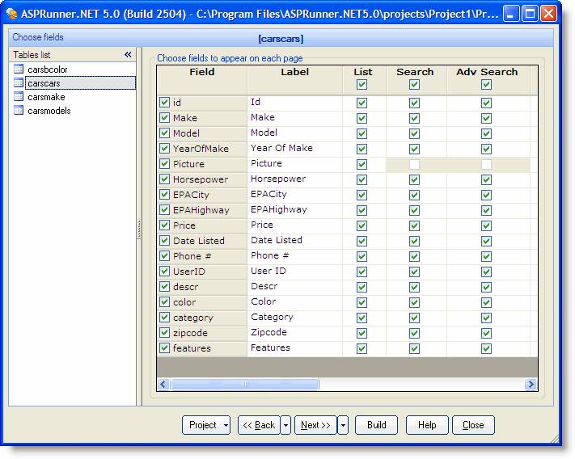Click the vertical panel splitter handle

pos(138,229)
